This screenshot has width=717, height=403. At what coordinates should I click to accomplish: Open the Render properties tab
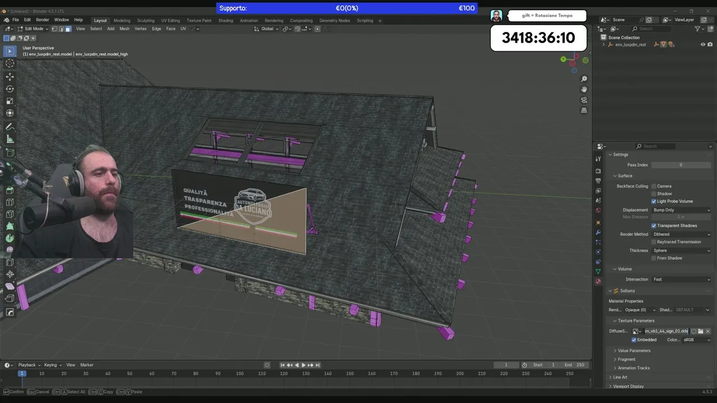(598, 171)
